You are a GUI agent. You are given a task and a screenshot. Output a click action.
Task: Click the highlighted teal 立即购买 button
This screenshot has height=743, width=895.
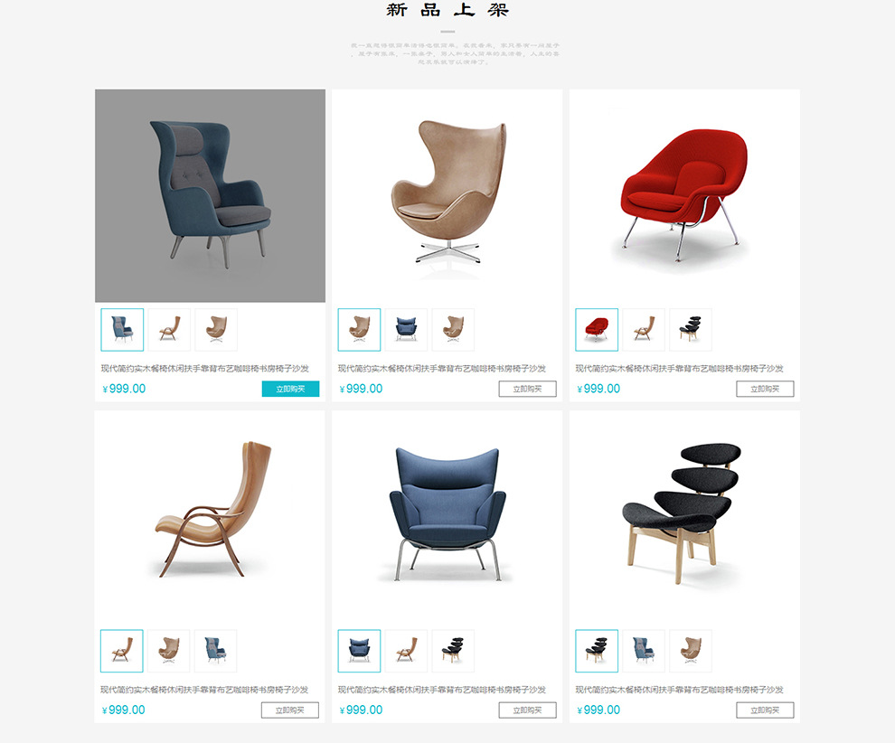[x=290, y=389]
